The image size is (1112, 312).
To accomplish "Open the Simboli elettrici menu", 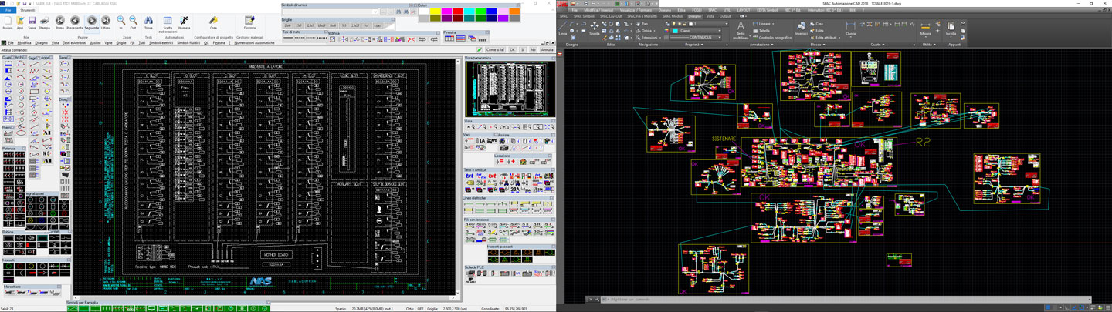I will pos(161,43).
